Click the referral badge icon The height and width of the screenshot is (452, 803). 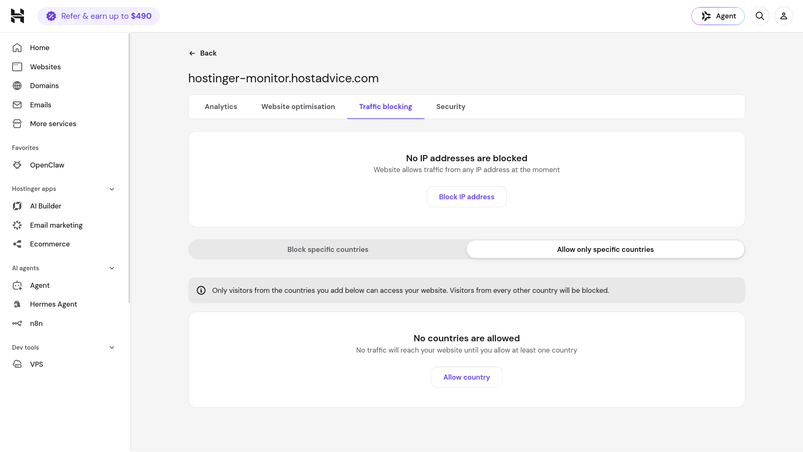tap(51, 16)
